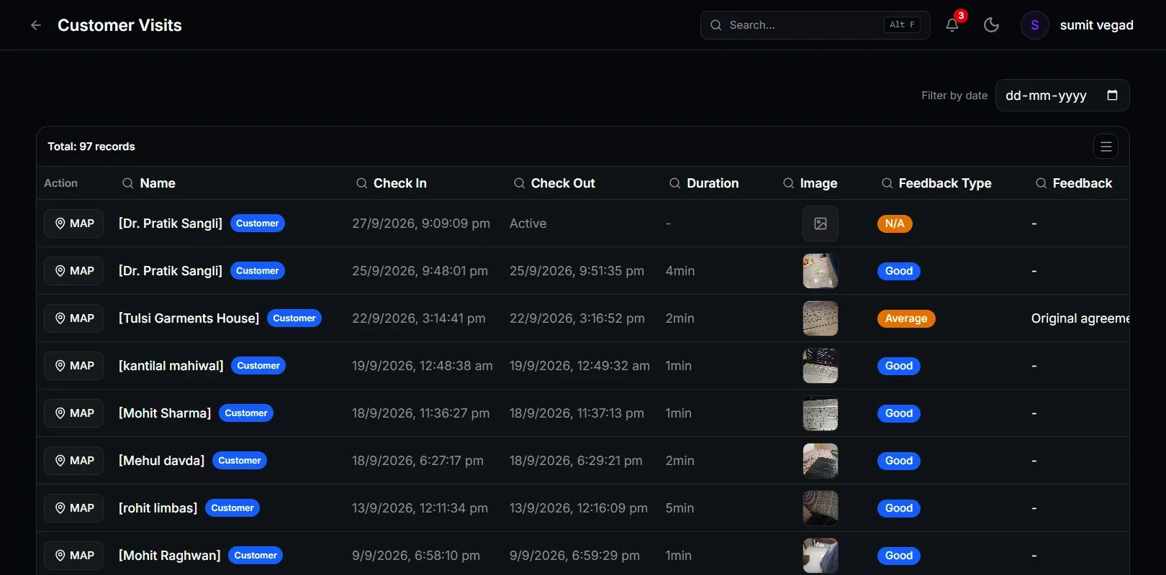Open the table options menu icon
This screenshot has height=575, width=1166.
click(1106, 147)
